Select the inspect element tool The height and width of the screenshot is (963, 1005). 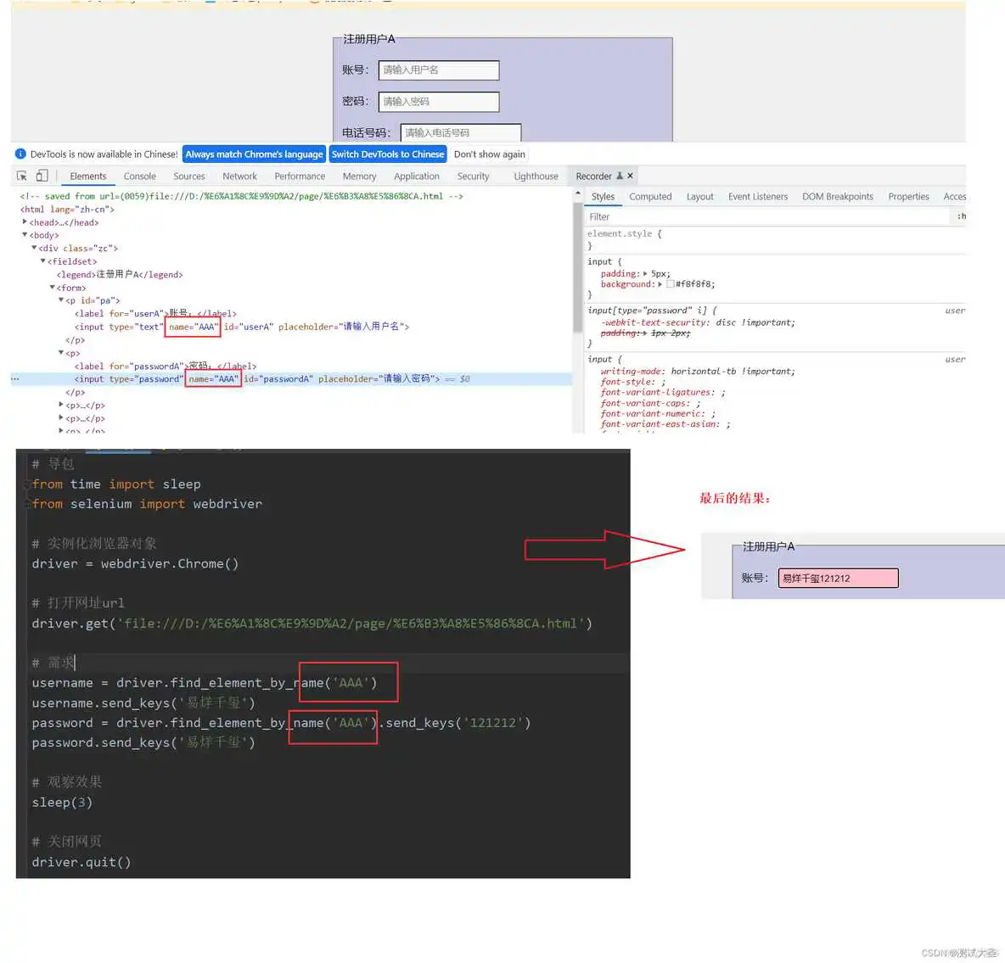[x=20, y=174]
